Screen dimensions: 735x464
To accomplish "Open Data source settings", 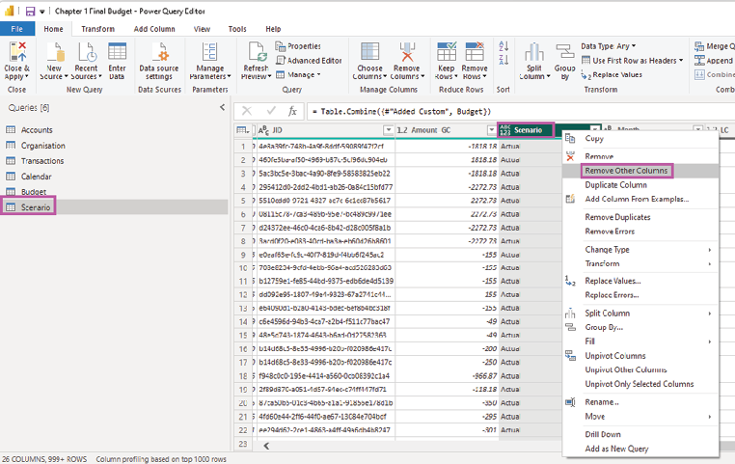I will click(x=158, y=58).
